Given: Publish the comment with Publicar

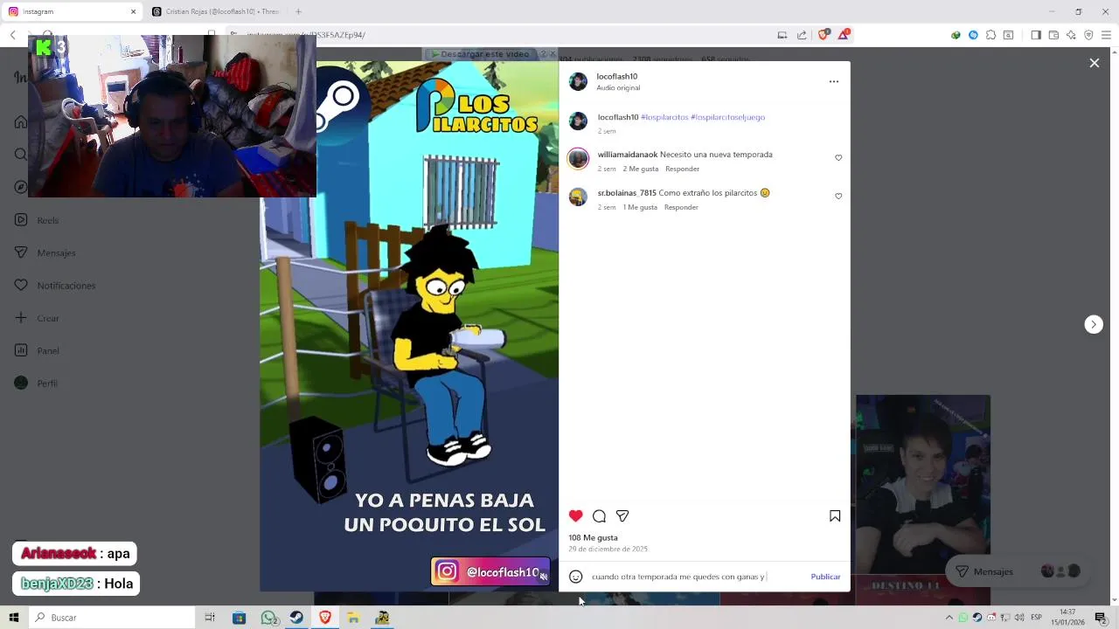Looking at the screenshot, I should tap(825, 577).
